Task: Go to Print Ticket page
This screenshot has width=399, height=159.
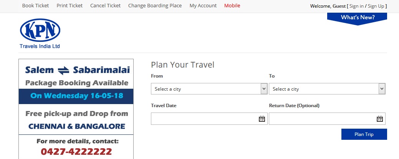Action: [x=70, y=6]
